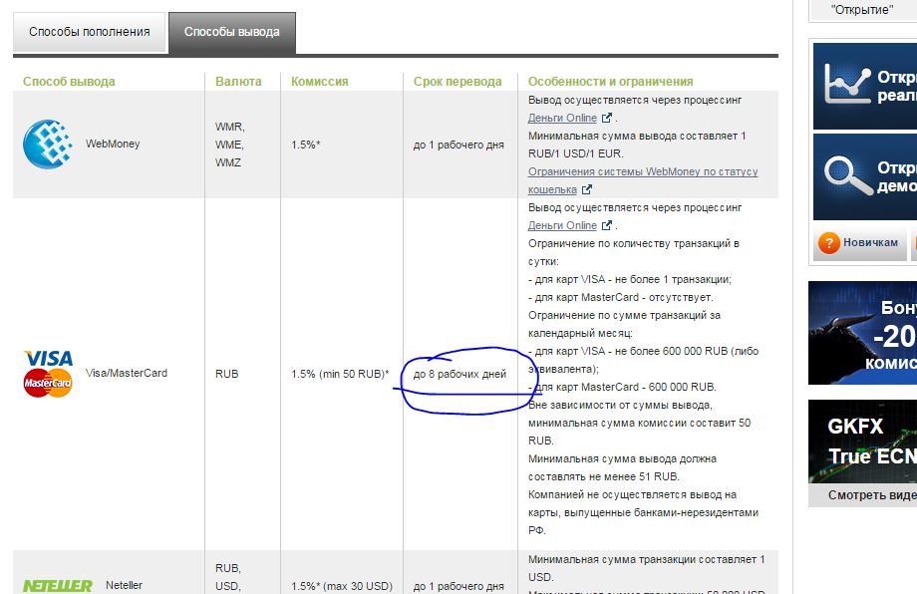
Task: Click the Visa/MasterCard method name text
Action: click(127, 373)
